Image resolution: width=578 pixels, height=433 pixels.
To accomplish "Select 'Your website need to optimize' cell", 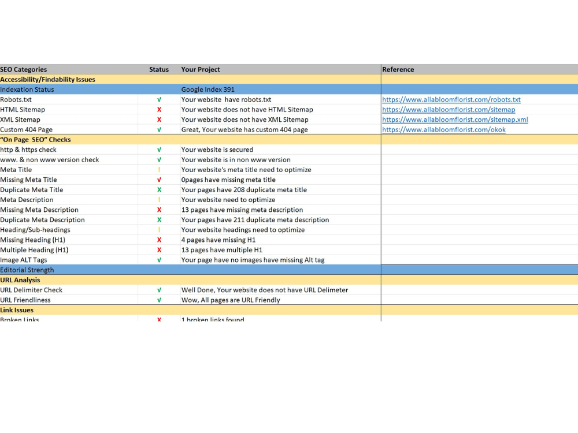I will click(280, 200).
